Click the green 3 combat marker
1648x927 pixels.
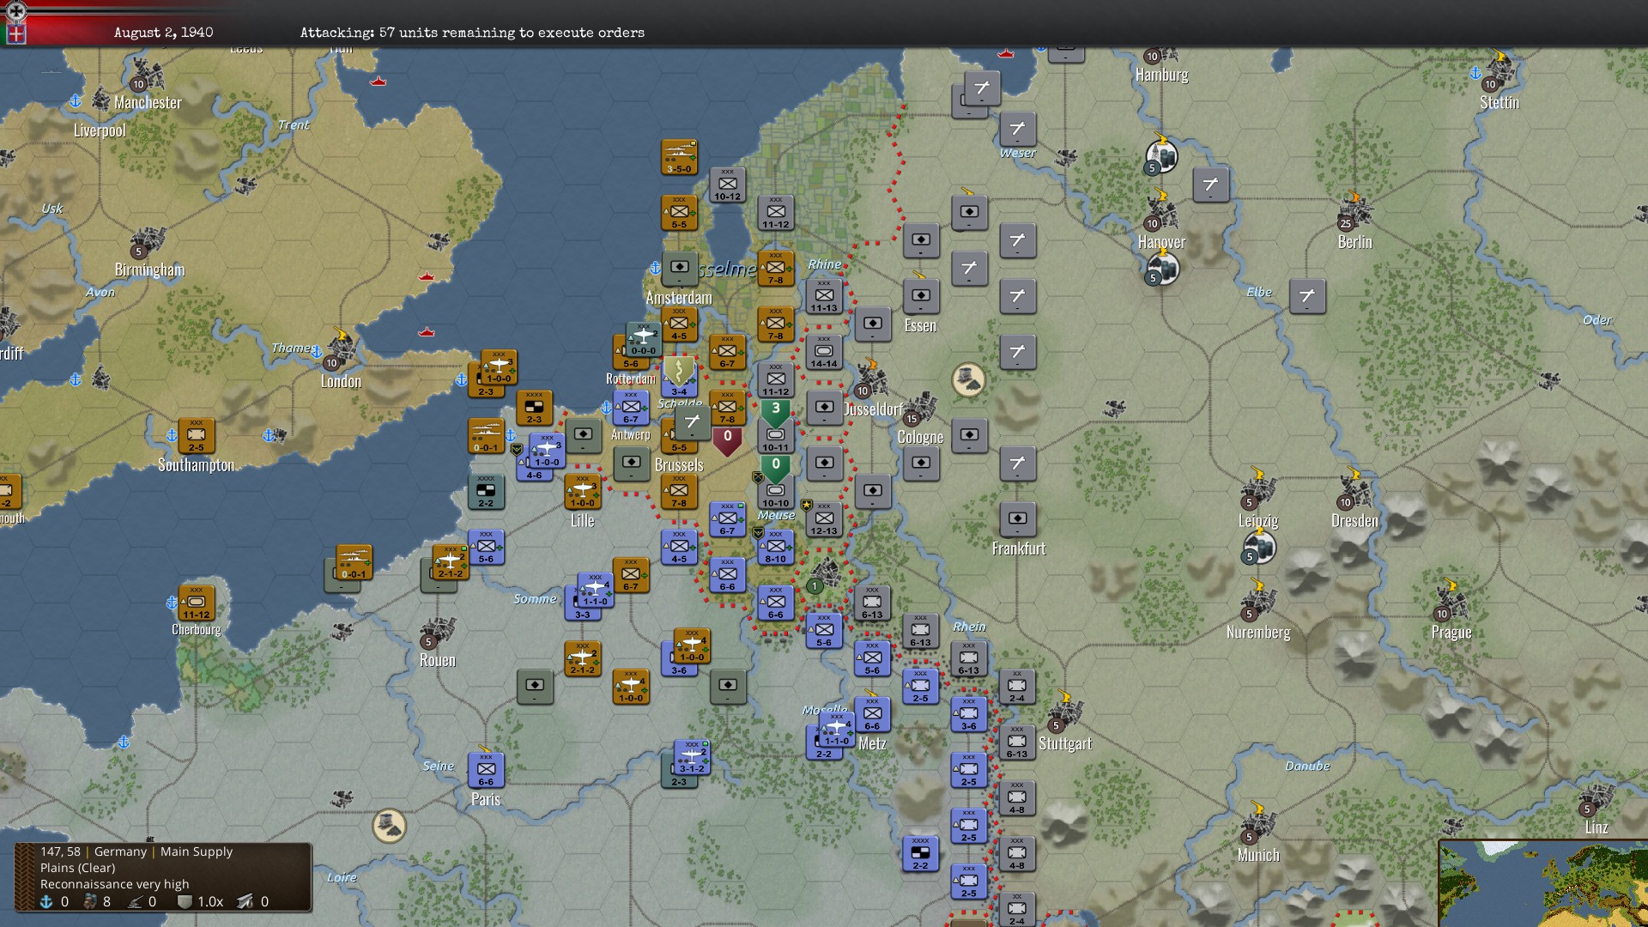click(776, 412)
